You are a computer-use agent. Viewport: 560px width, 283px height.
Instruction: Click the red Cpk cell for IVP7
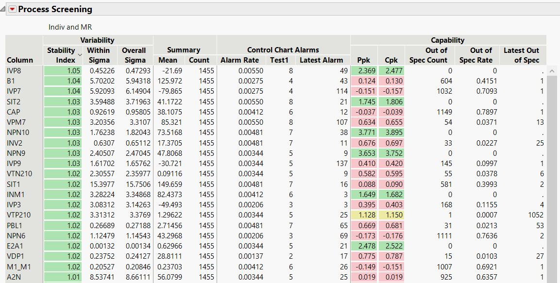click(x=391, y=91)
